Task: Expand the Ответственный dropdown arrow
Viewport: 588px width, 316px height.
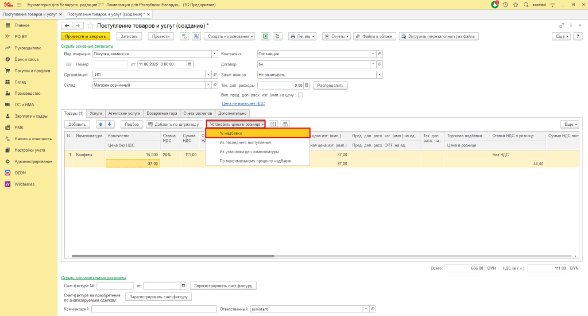Action: [x=366, y=309]
